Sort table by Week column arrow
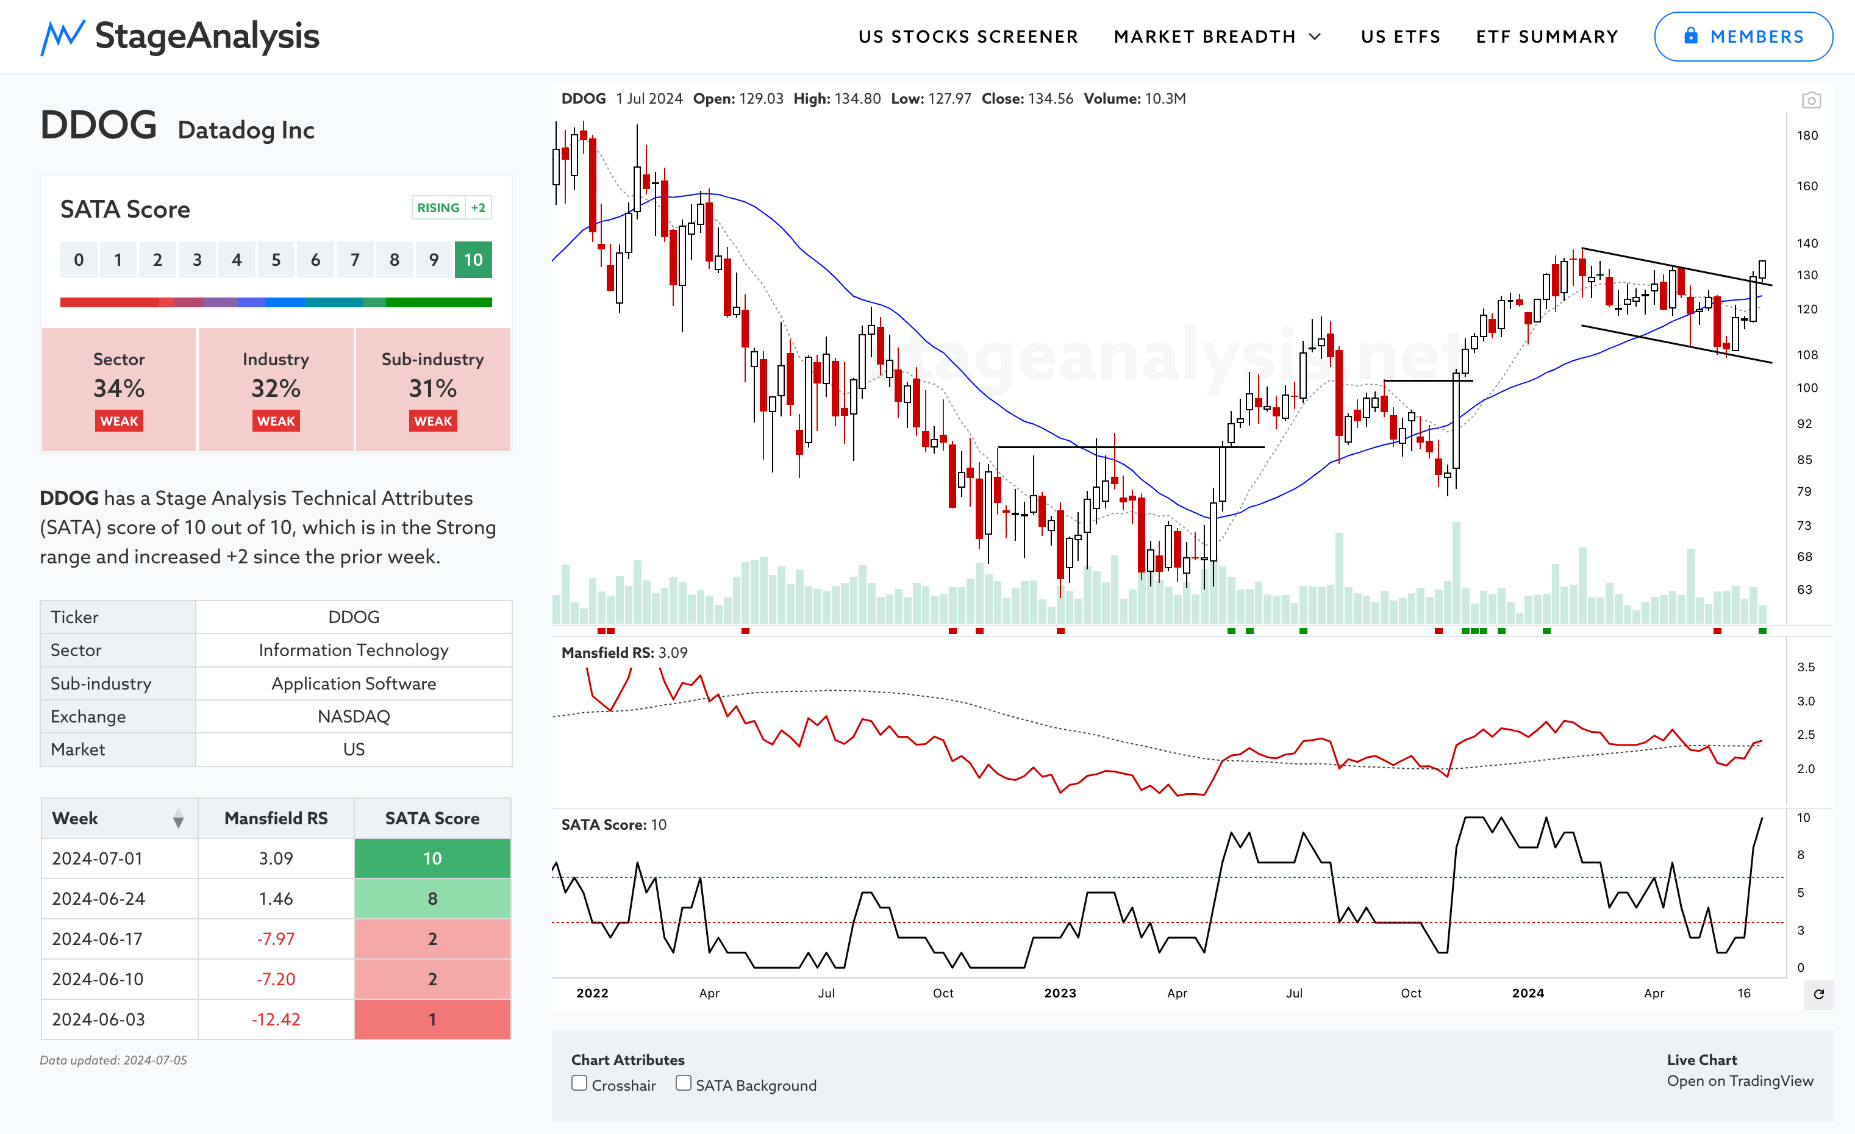 click(179, 819)
